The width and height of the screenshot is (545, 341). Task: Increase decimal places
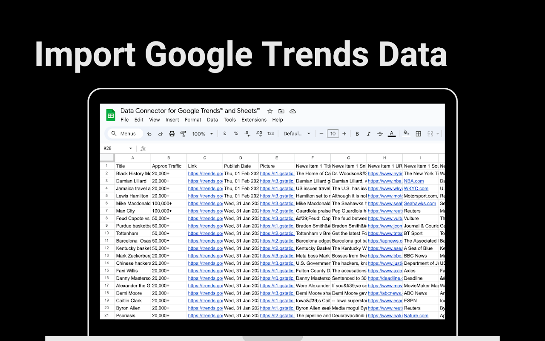tap(259, 133)
